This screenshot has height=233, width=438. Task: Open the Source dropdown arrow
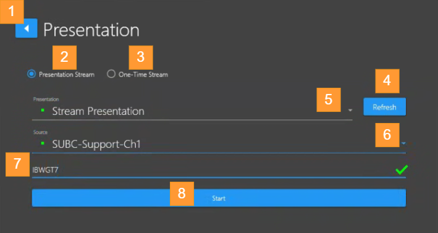click(x=403, y=143)
